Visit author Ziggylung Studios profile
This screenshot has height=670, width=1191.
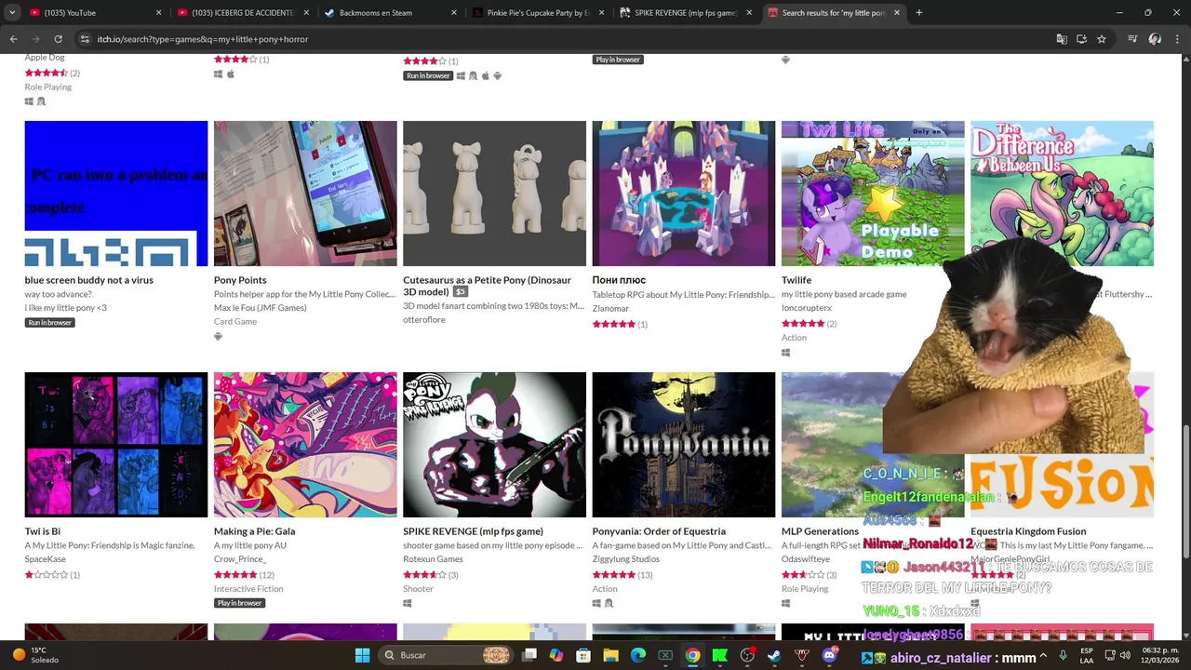(x=626, y=559)
